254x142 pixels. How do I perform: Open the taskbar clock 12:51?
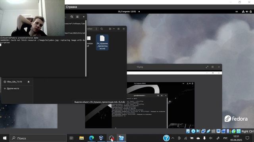click(236, 138)
